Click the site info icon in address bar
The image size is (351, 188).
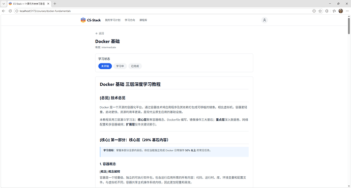[x=17, y=11]
